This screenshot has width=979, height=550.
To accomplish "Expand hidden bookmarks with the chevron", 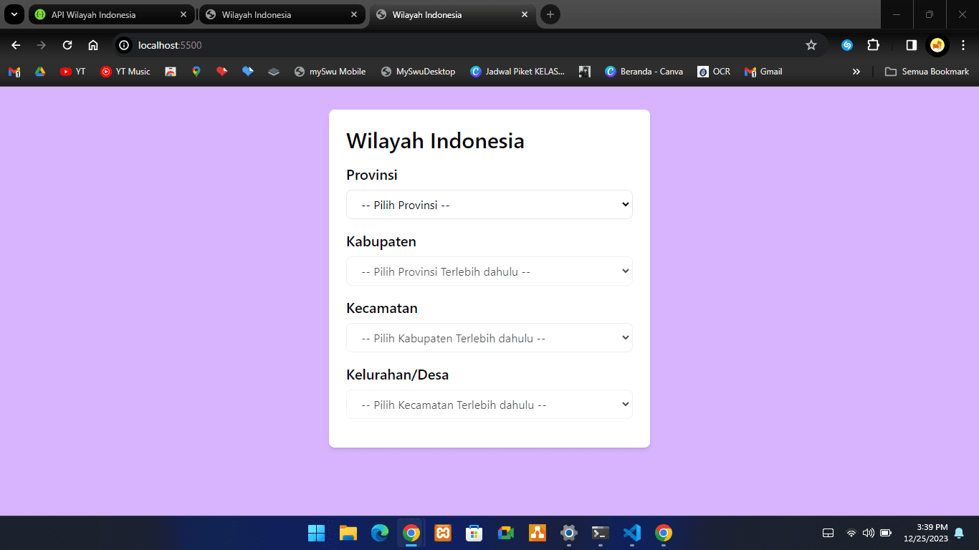I will pyautogui.click(x=856, y=71).
